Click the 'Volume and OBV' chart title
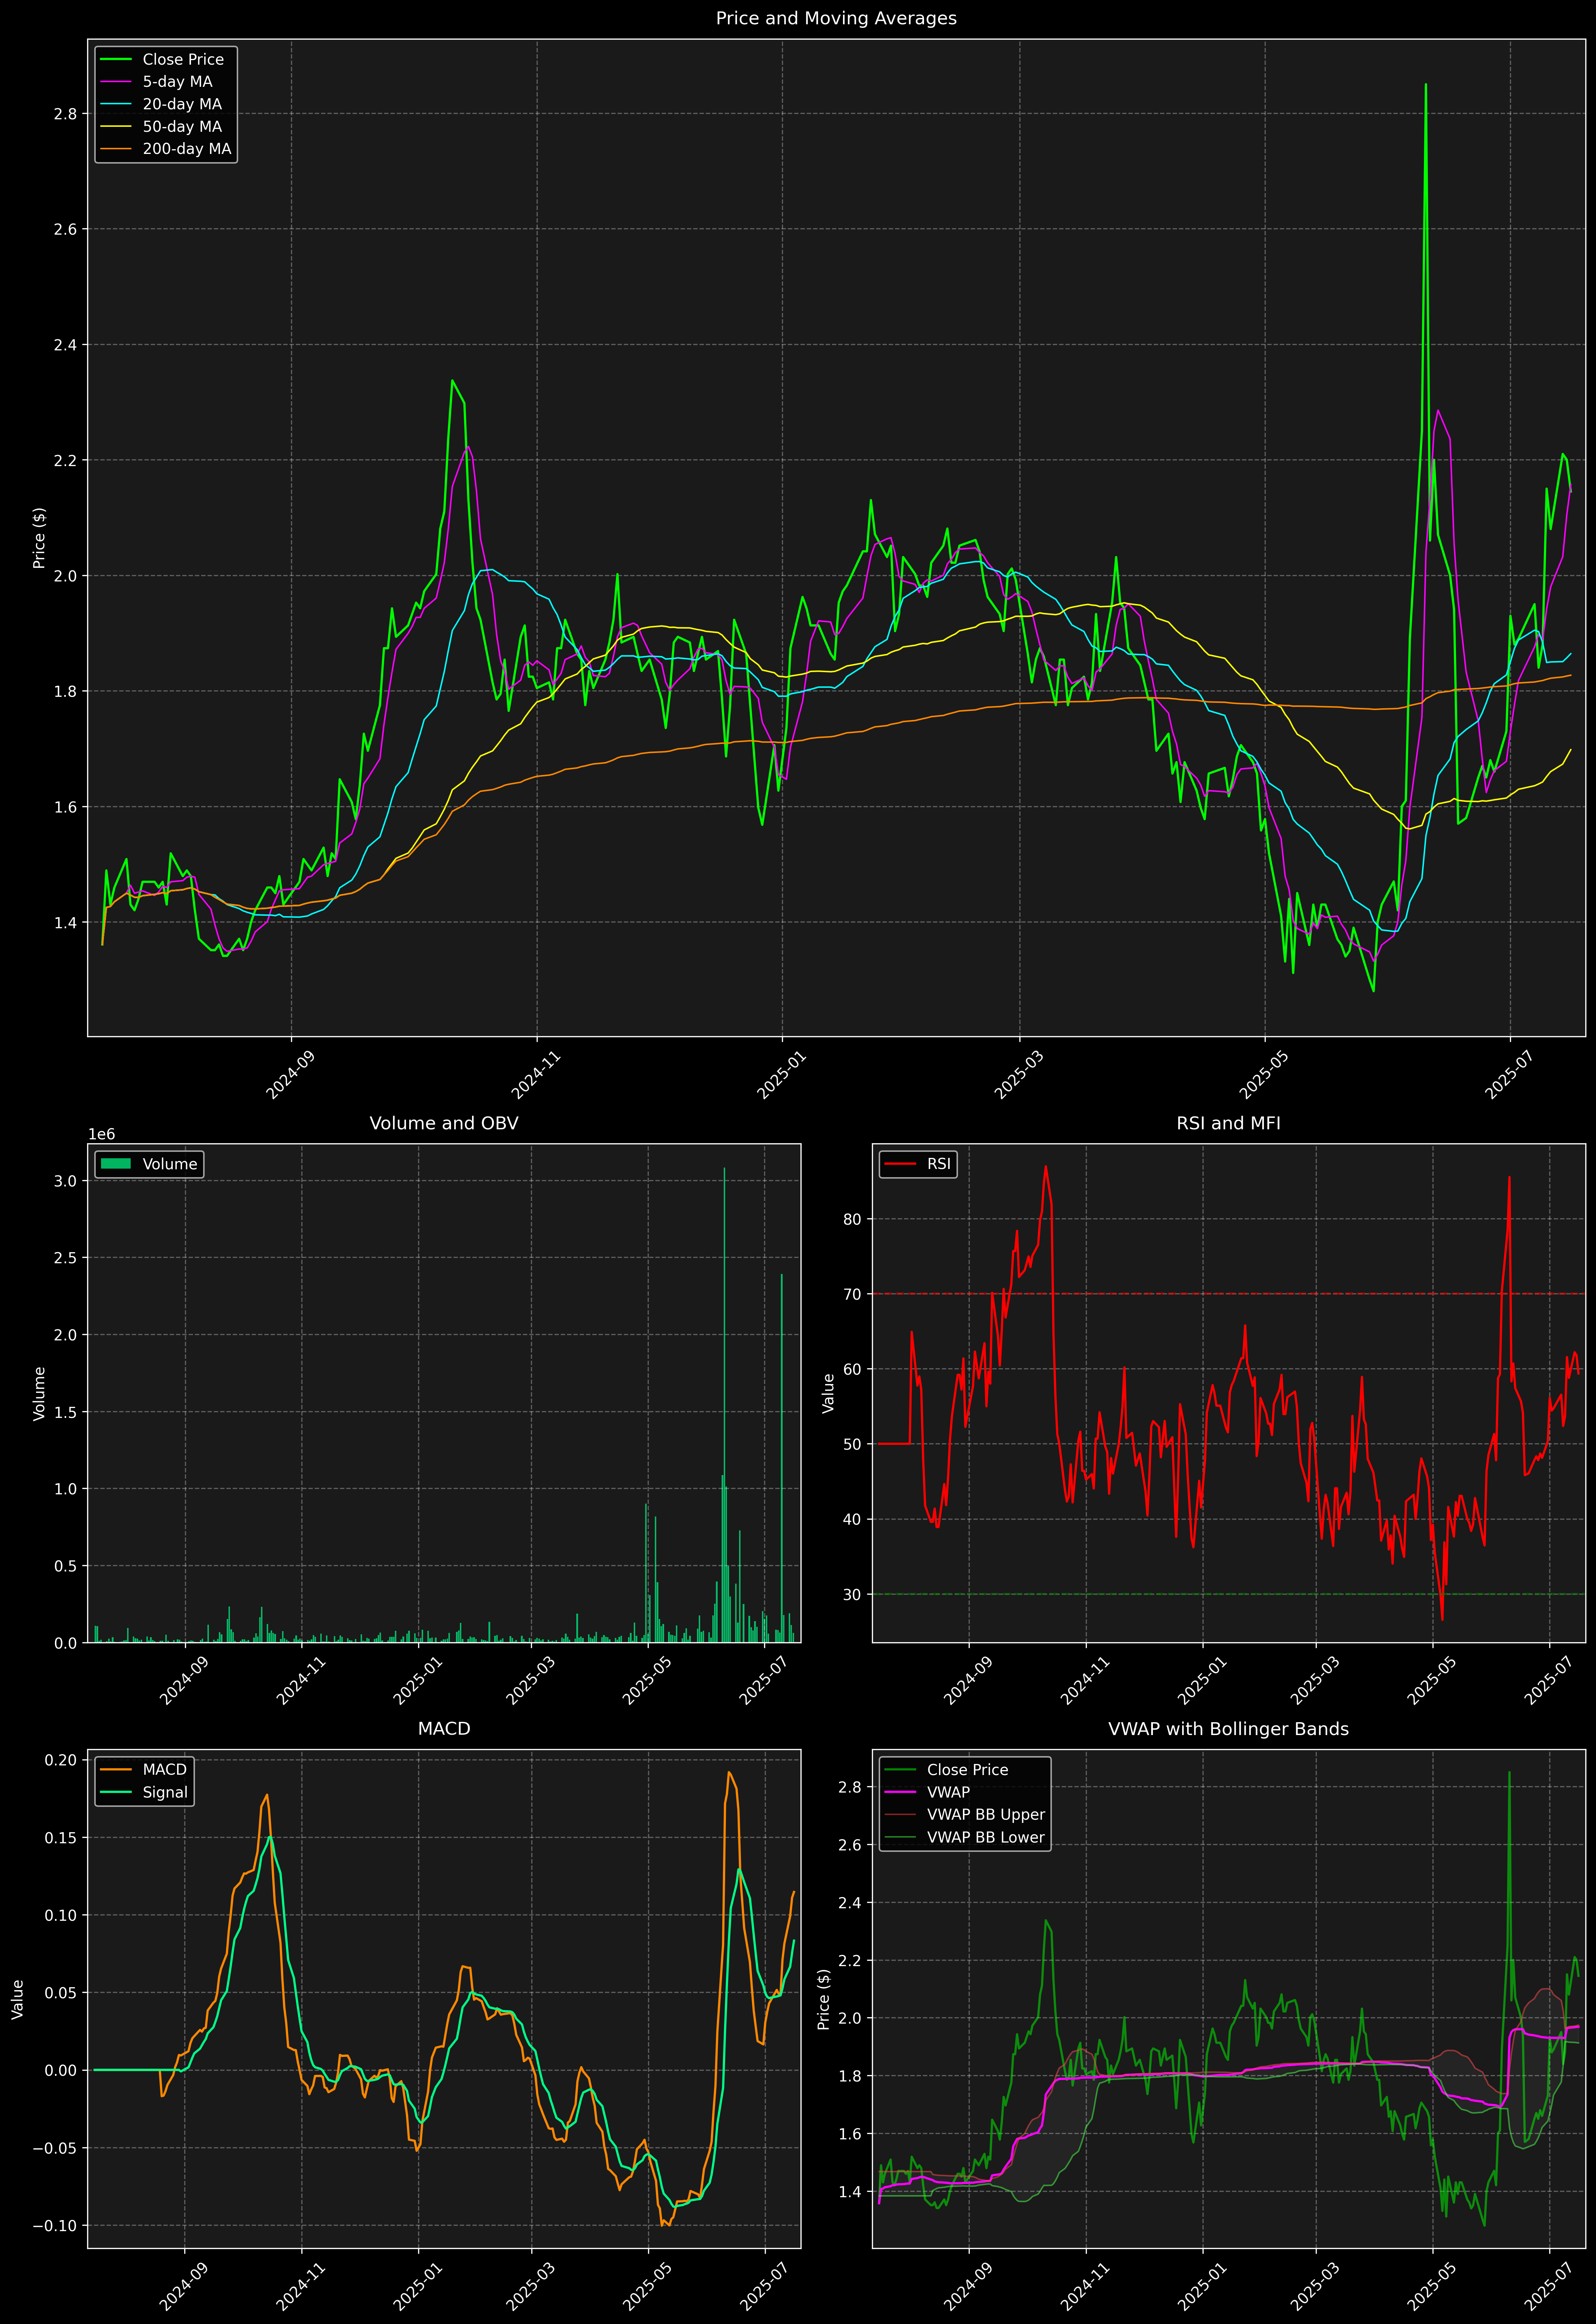 [x=444, y=1123]
